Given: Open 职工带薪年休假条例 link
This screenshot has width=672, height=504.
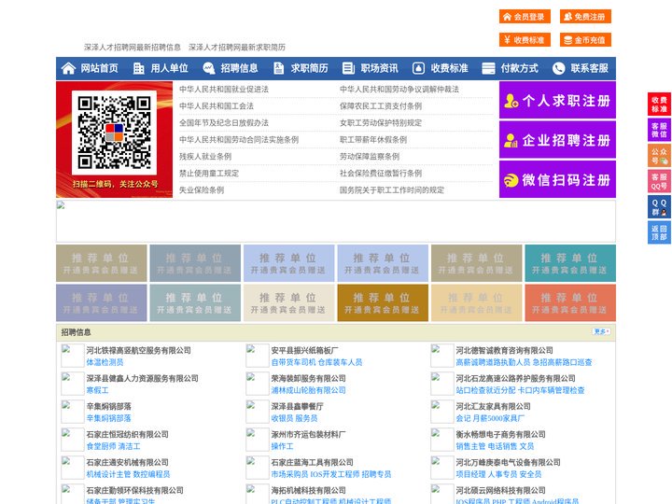Looking at the screenshot, I should point(373,139).
